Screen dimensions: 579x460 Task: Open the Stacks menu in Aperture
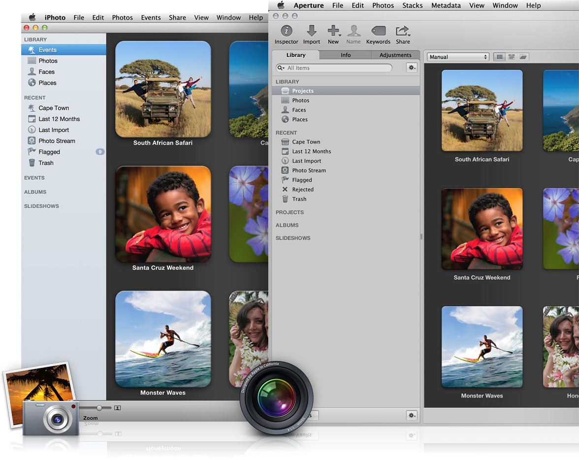pyautogui.click(x=412, y=5)
